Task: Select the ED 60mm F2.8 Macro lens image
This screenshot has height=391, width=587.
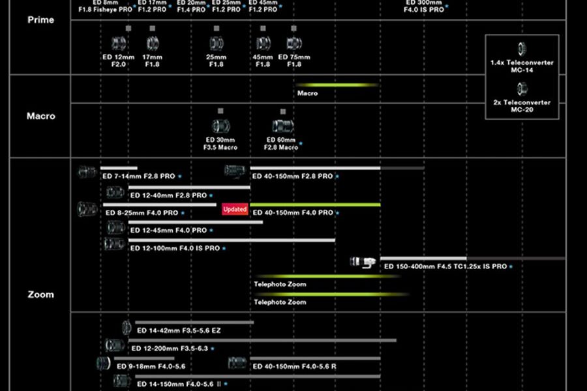Action: [x=282, y=126]
